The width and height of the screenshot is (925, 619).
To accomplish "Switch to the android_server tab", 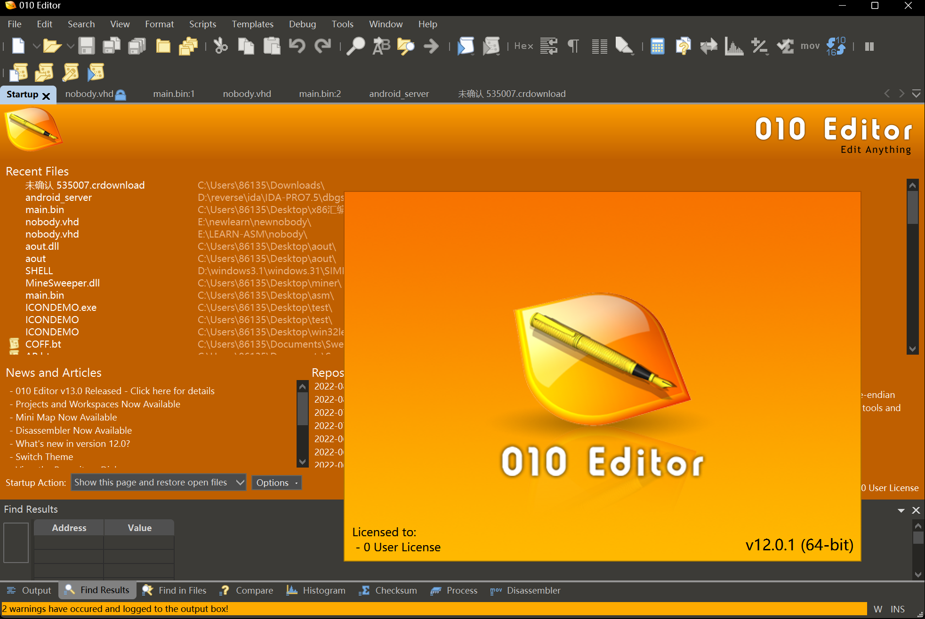I will tap(399, 94).
